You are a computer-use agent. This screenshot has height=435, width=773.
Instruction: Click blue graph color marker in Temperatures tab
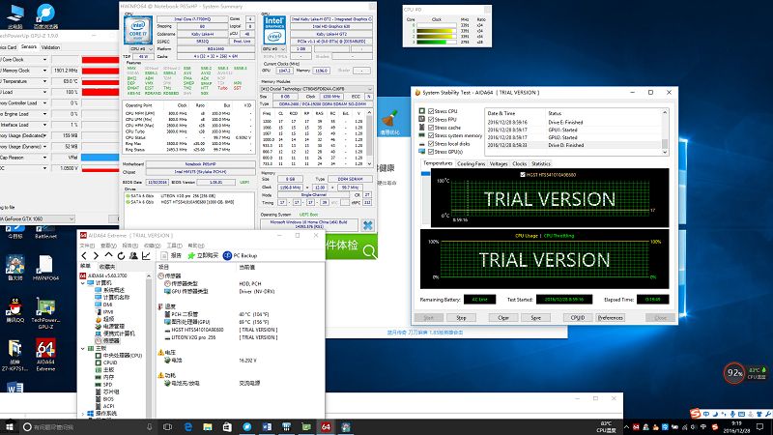pos(425,174)
